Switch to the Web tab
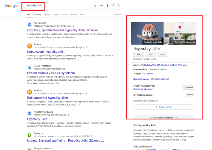The height and width of the screenshot is (150, 212). 82,14
